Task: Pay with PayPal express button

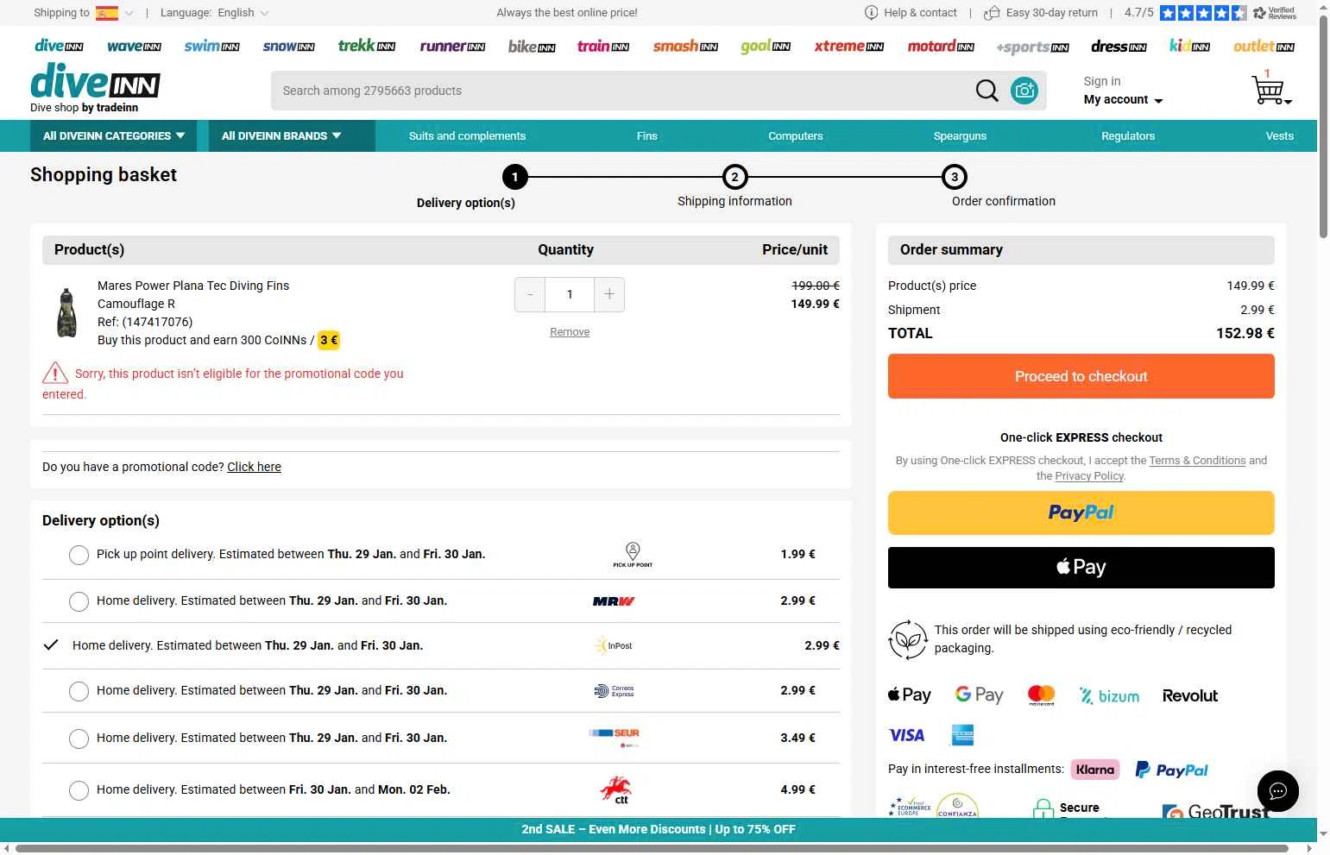Action: coord(1081,513)
